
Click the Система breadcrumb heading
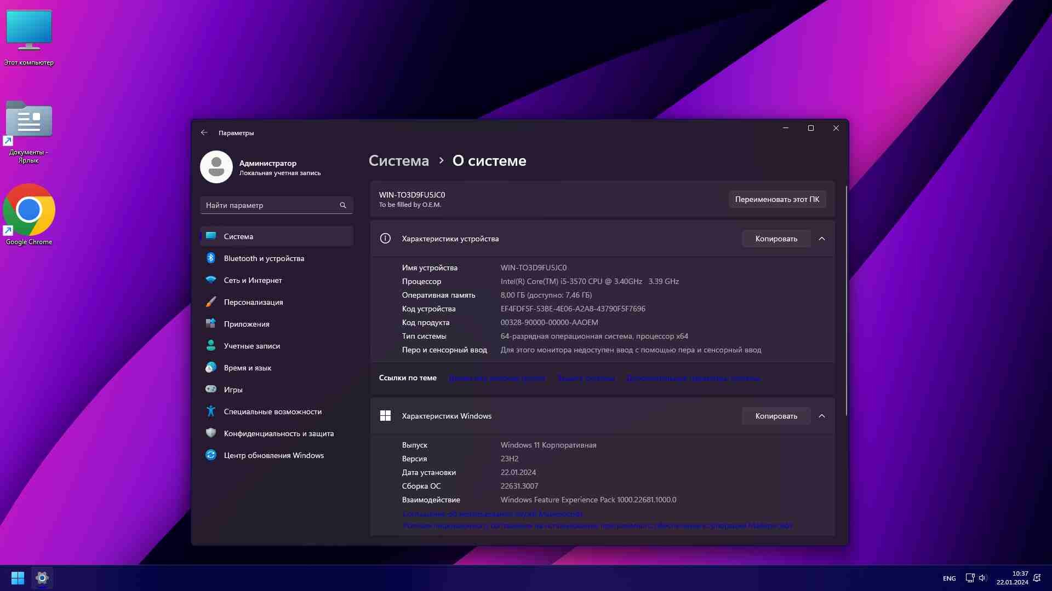coord(399,161)
